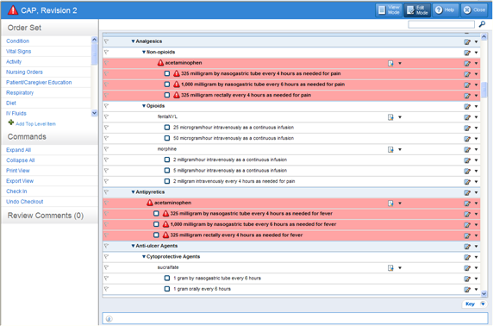Click edit icon on Anti-ulcer Agents row
Viewport: 493px width, 326px height.
point(467,247)
